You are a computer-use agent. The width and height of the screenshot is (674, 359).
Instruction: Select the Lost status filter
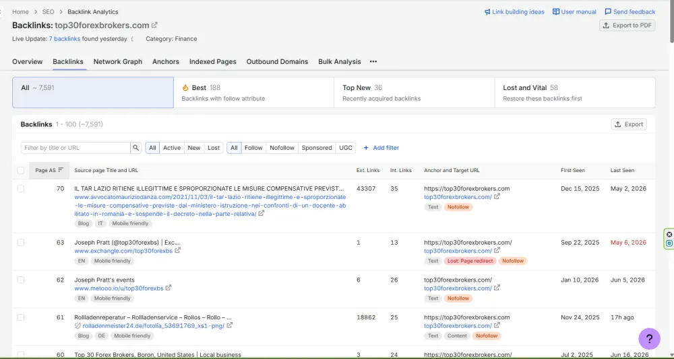tap(214, 147)
